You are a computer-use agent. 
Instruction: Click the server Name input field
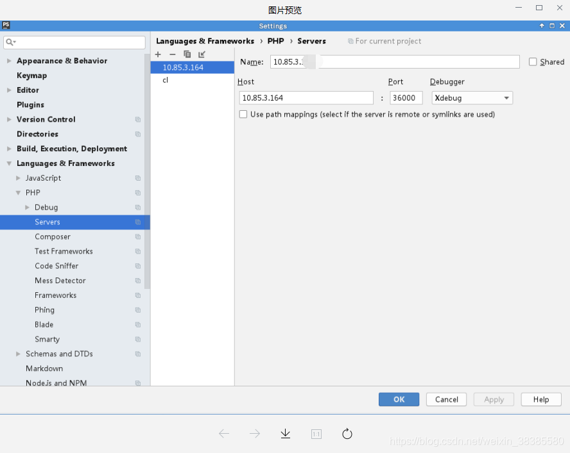395,62
